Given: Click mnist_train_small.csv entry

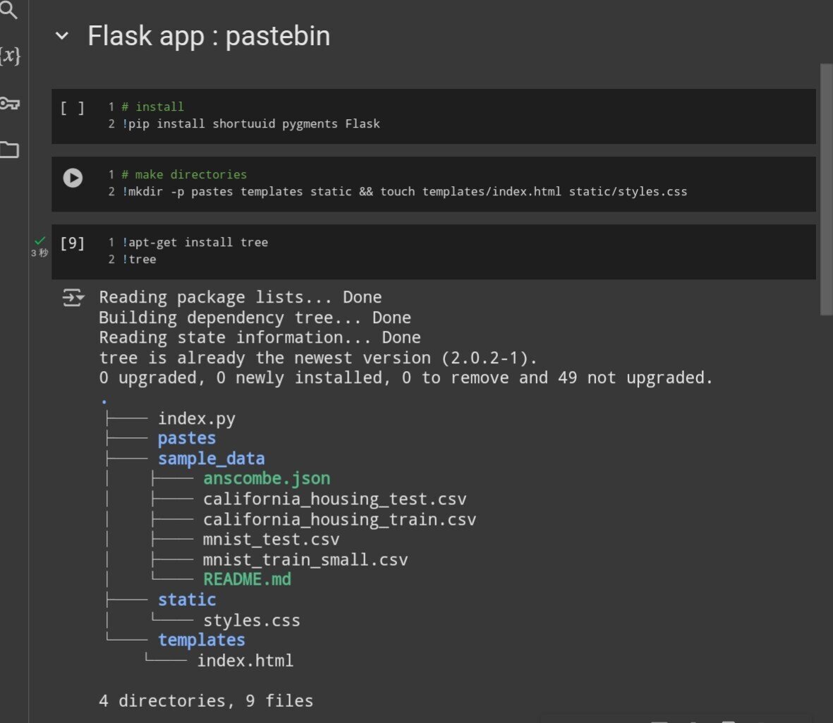Looking at the screenshot, I should pos(305,559).
